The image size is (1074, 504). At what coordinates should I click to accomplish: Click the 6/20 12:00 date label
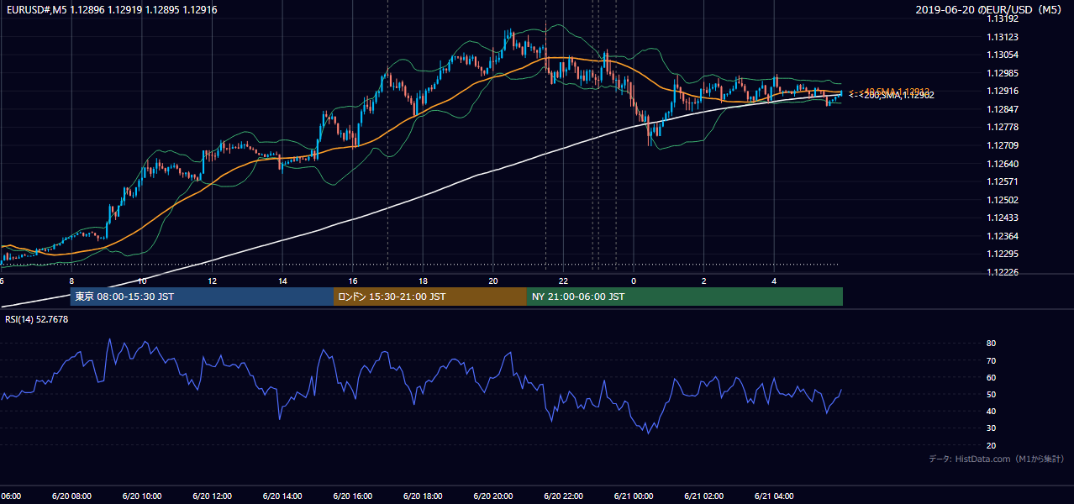[212, 496]
